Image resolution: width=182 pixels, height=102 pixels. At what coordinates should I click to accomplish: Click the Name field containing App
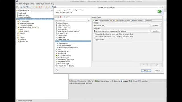(130, 18)
